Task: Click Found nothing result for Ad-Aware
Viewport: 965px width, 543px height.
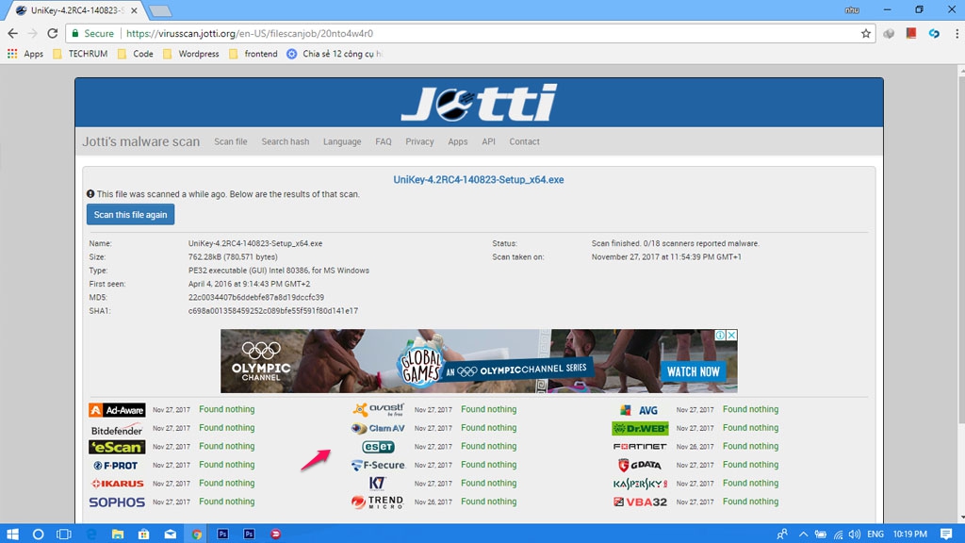Action: 226,409
